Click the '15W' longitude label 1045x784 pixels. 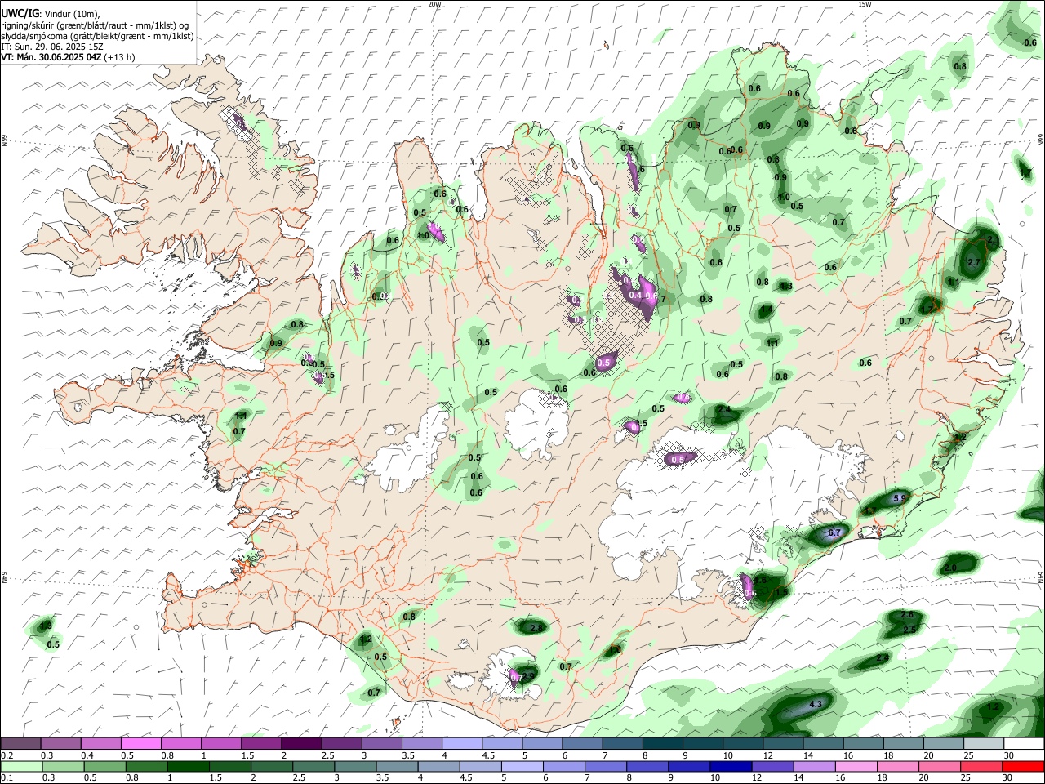(x=865, y=4)
